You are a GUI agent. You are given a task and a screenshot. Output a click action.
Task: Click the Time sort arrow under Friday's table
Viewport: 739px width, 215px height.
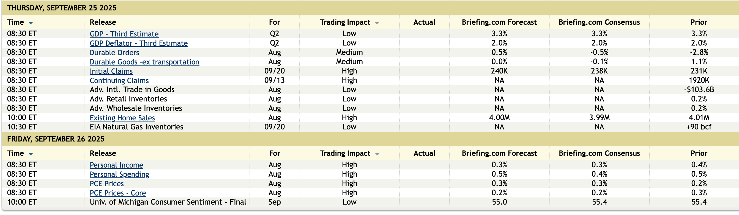(x=31, y=154)
